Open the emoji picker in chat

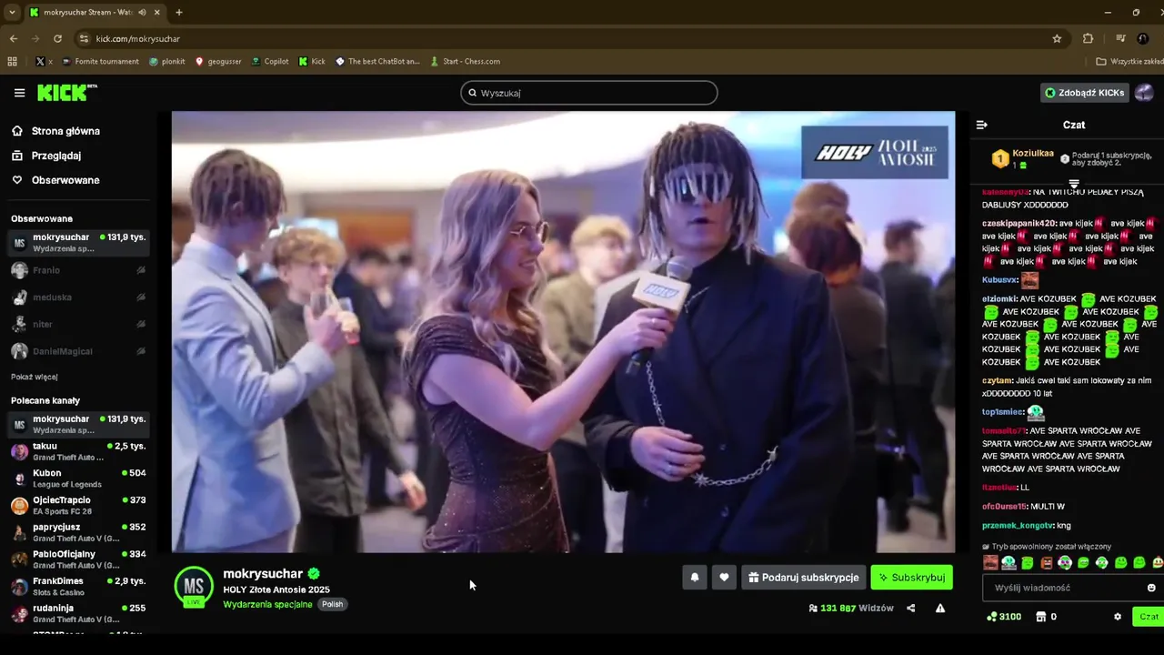tap(1151, 588)
